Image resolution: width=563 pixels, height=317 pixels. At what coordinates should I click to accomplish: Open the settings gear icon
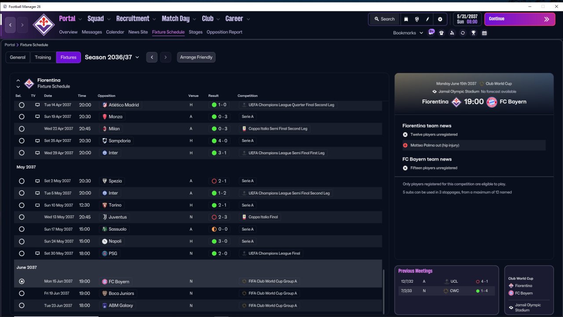(x=440, y=19)
